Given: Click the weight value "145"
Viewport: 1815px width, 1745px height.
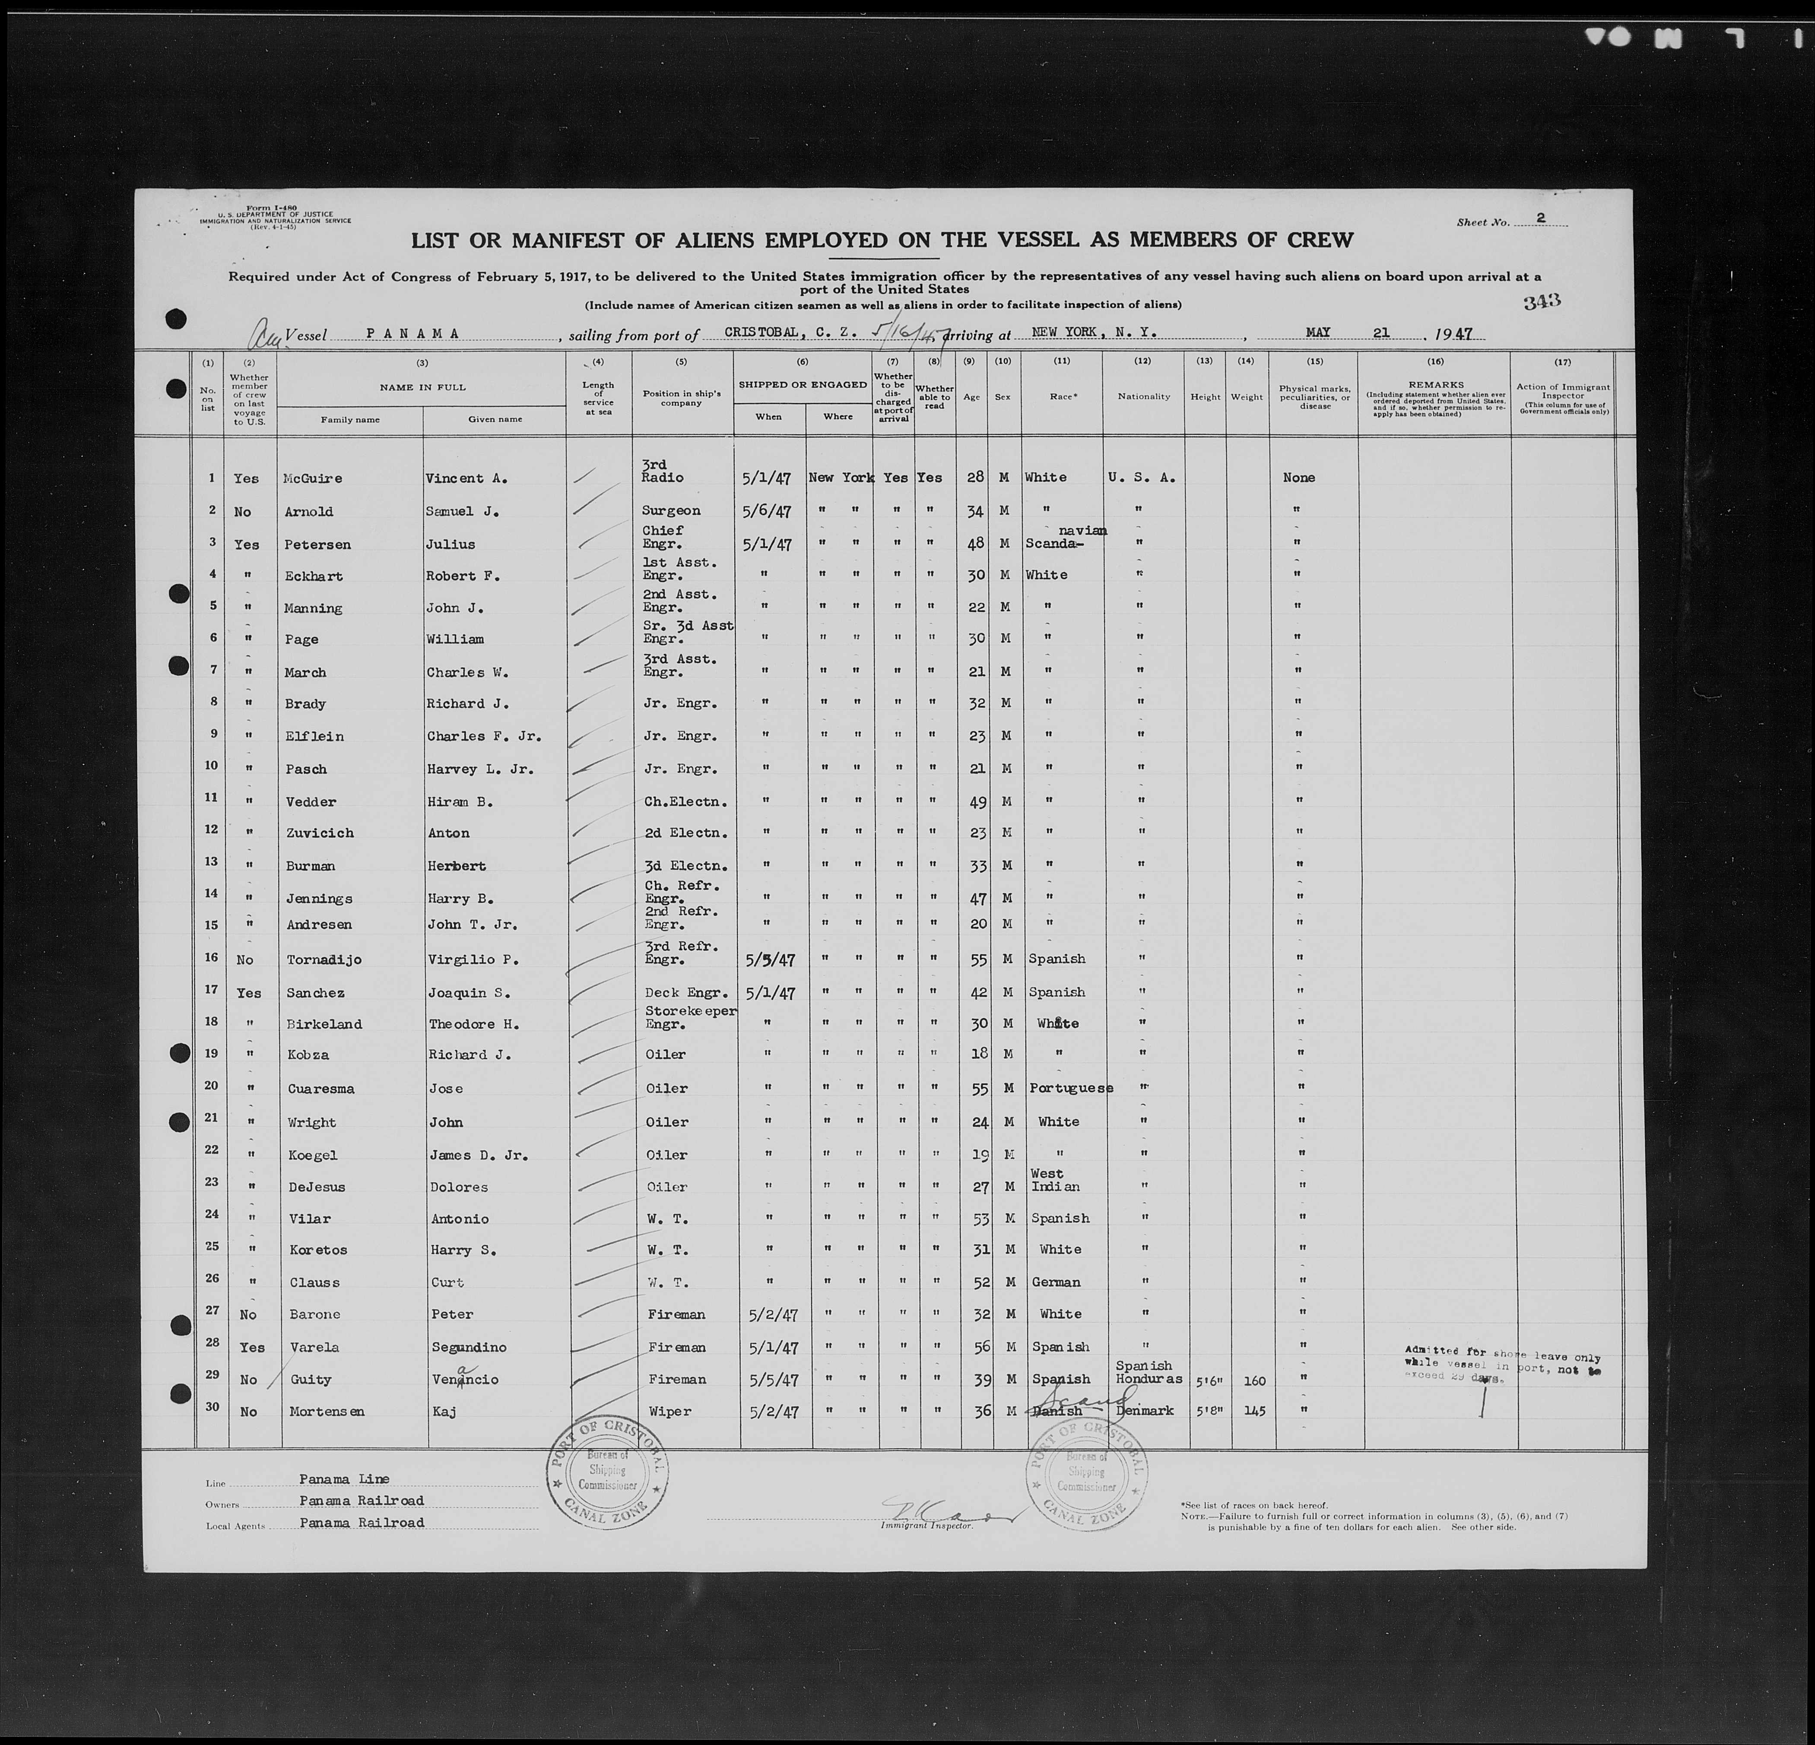Looking at the screenshot, I should click(x=1254, y=1412).
